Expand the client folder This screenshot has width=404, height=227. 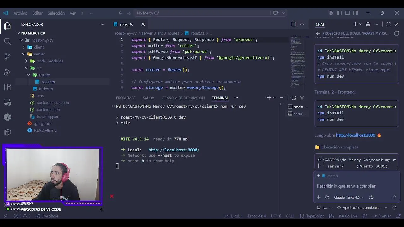[24, 47]
